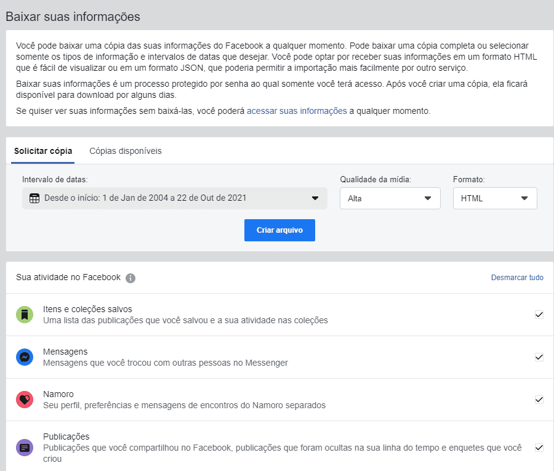The width and height of the screenshot is (554, 471).
Task: Click the calendar icon in the date range field
Action: 34,198
